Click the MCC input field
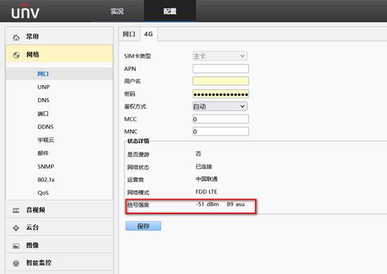The width and height of the screenshot is (387, 274). (x=221, y=119)
